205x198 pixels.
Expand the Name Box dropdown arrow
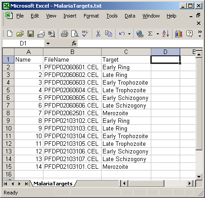(48, 44)
